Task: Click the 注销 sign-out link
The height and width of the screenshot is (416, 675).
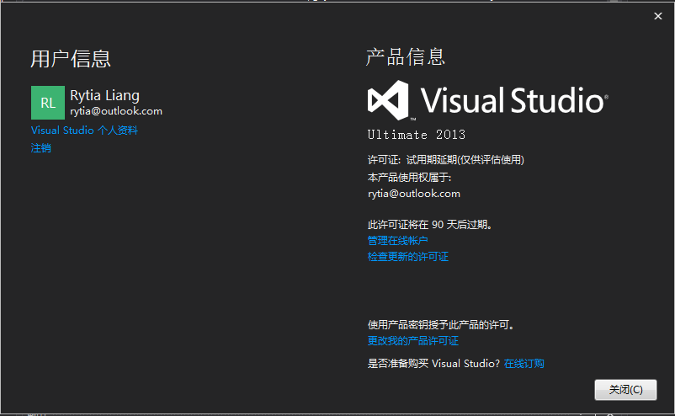Action: coord(41,148)
